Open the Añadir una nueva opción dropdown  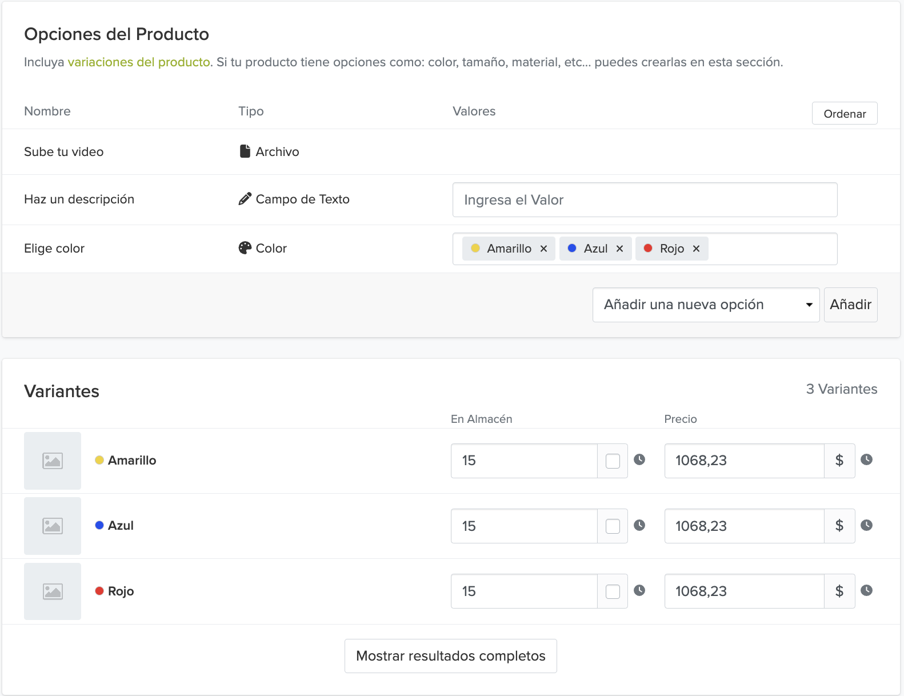click(x=706, y=305)
